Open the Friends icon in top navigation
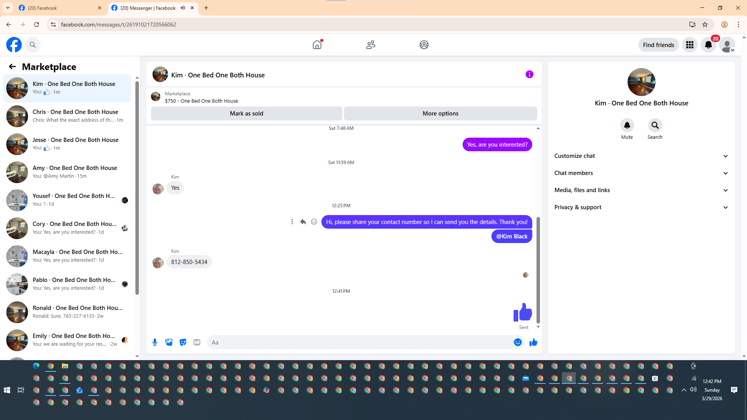 [x=371, y=45]
